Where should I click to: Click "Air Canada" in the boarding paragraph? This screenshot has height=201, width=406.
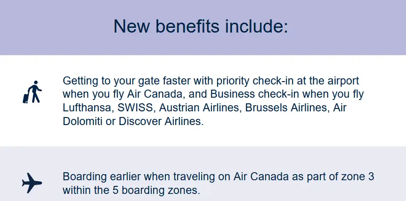point(258,177)
